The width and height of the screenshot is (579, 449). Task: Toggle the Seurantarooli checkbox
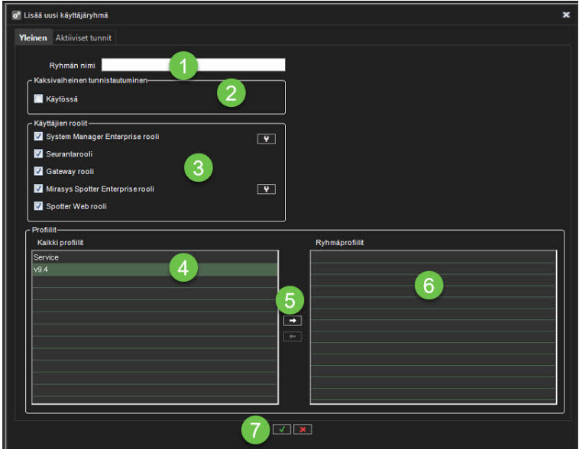pyautogui.click(x=38, y=154)
